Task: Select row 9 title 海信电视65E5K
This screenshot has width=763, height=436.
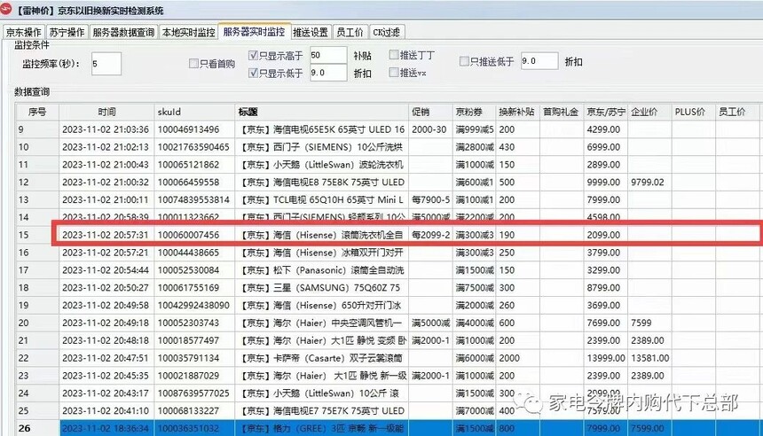Action: pyautogui.click(x=322, y=129)
